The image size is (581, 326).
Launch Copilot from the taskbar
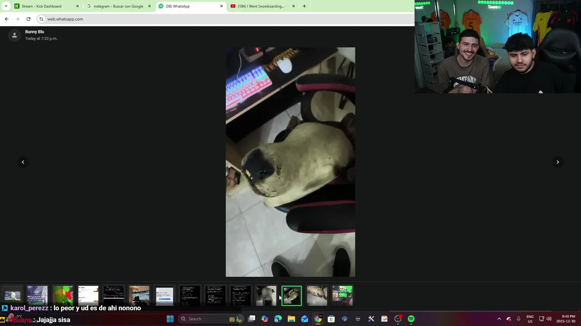(x=265, y=319)
